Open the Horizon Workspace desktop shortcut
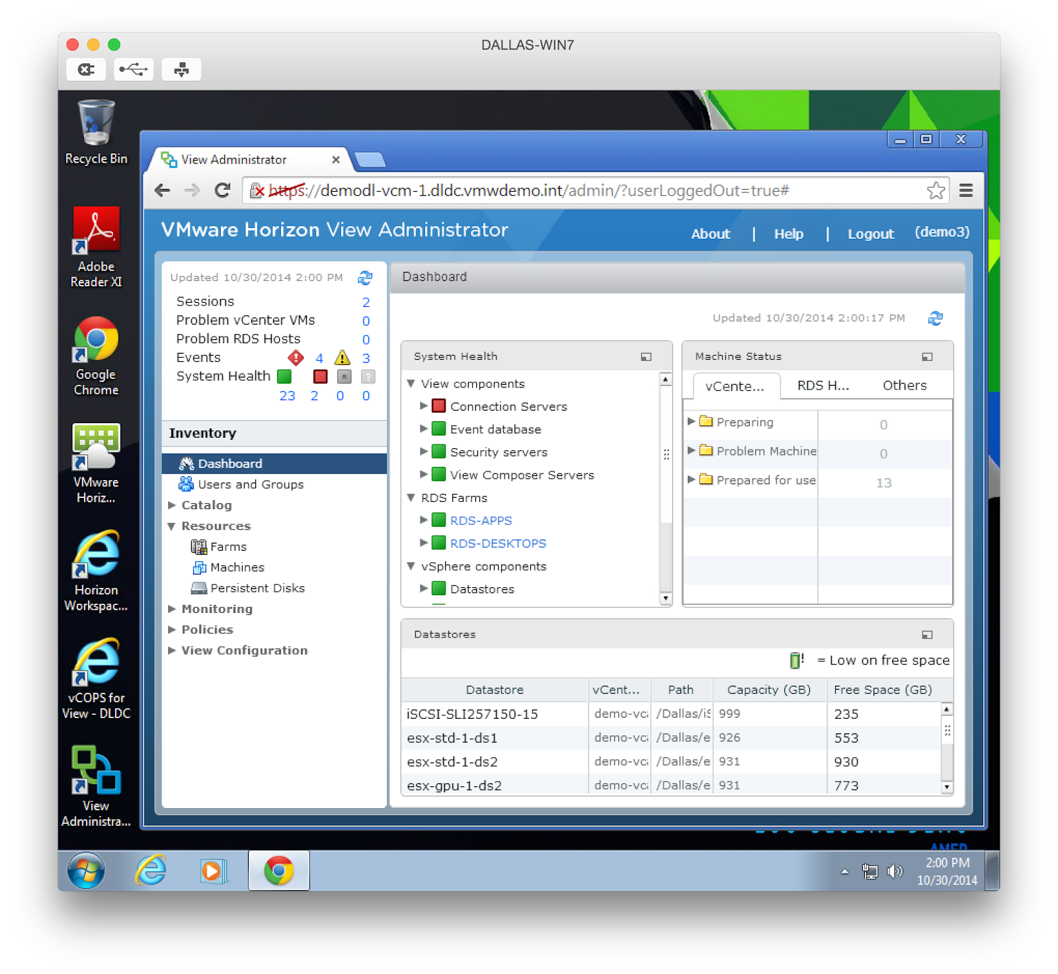The width and height of the screenshot is (1058, 974). [96, 571]
